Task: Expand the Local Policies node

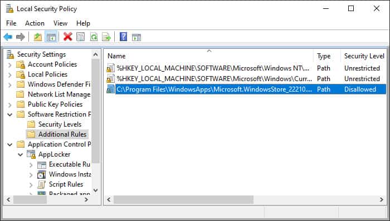Action: [9, 75]
